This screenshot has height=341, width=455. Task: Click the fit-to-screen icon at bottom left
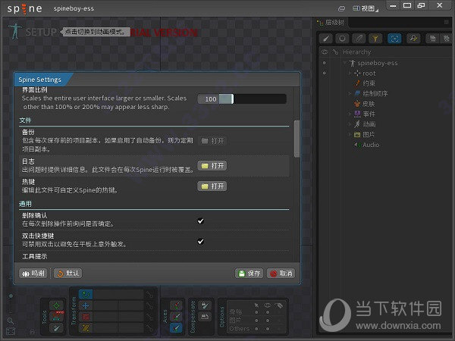11,331
